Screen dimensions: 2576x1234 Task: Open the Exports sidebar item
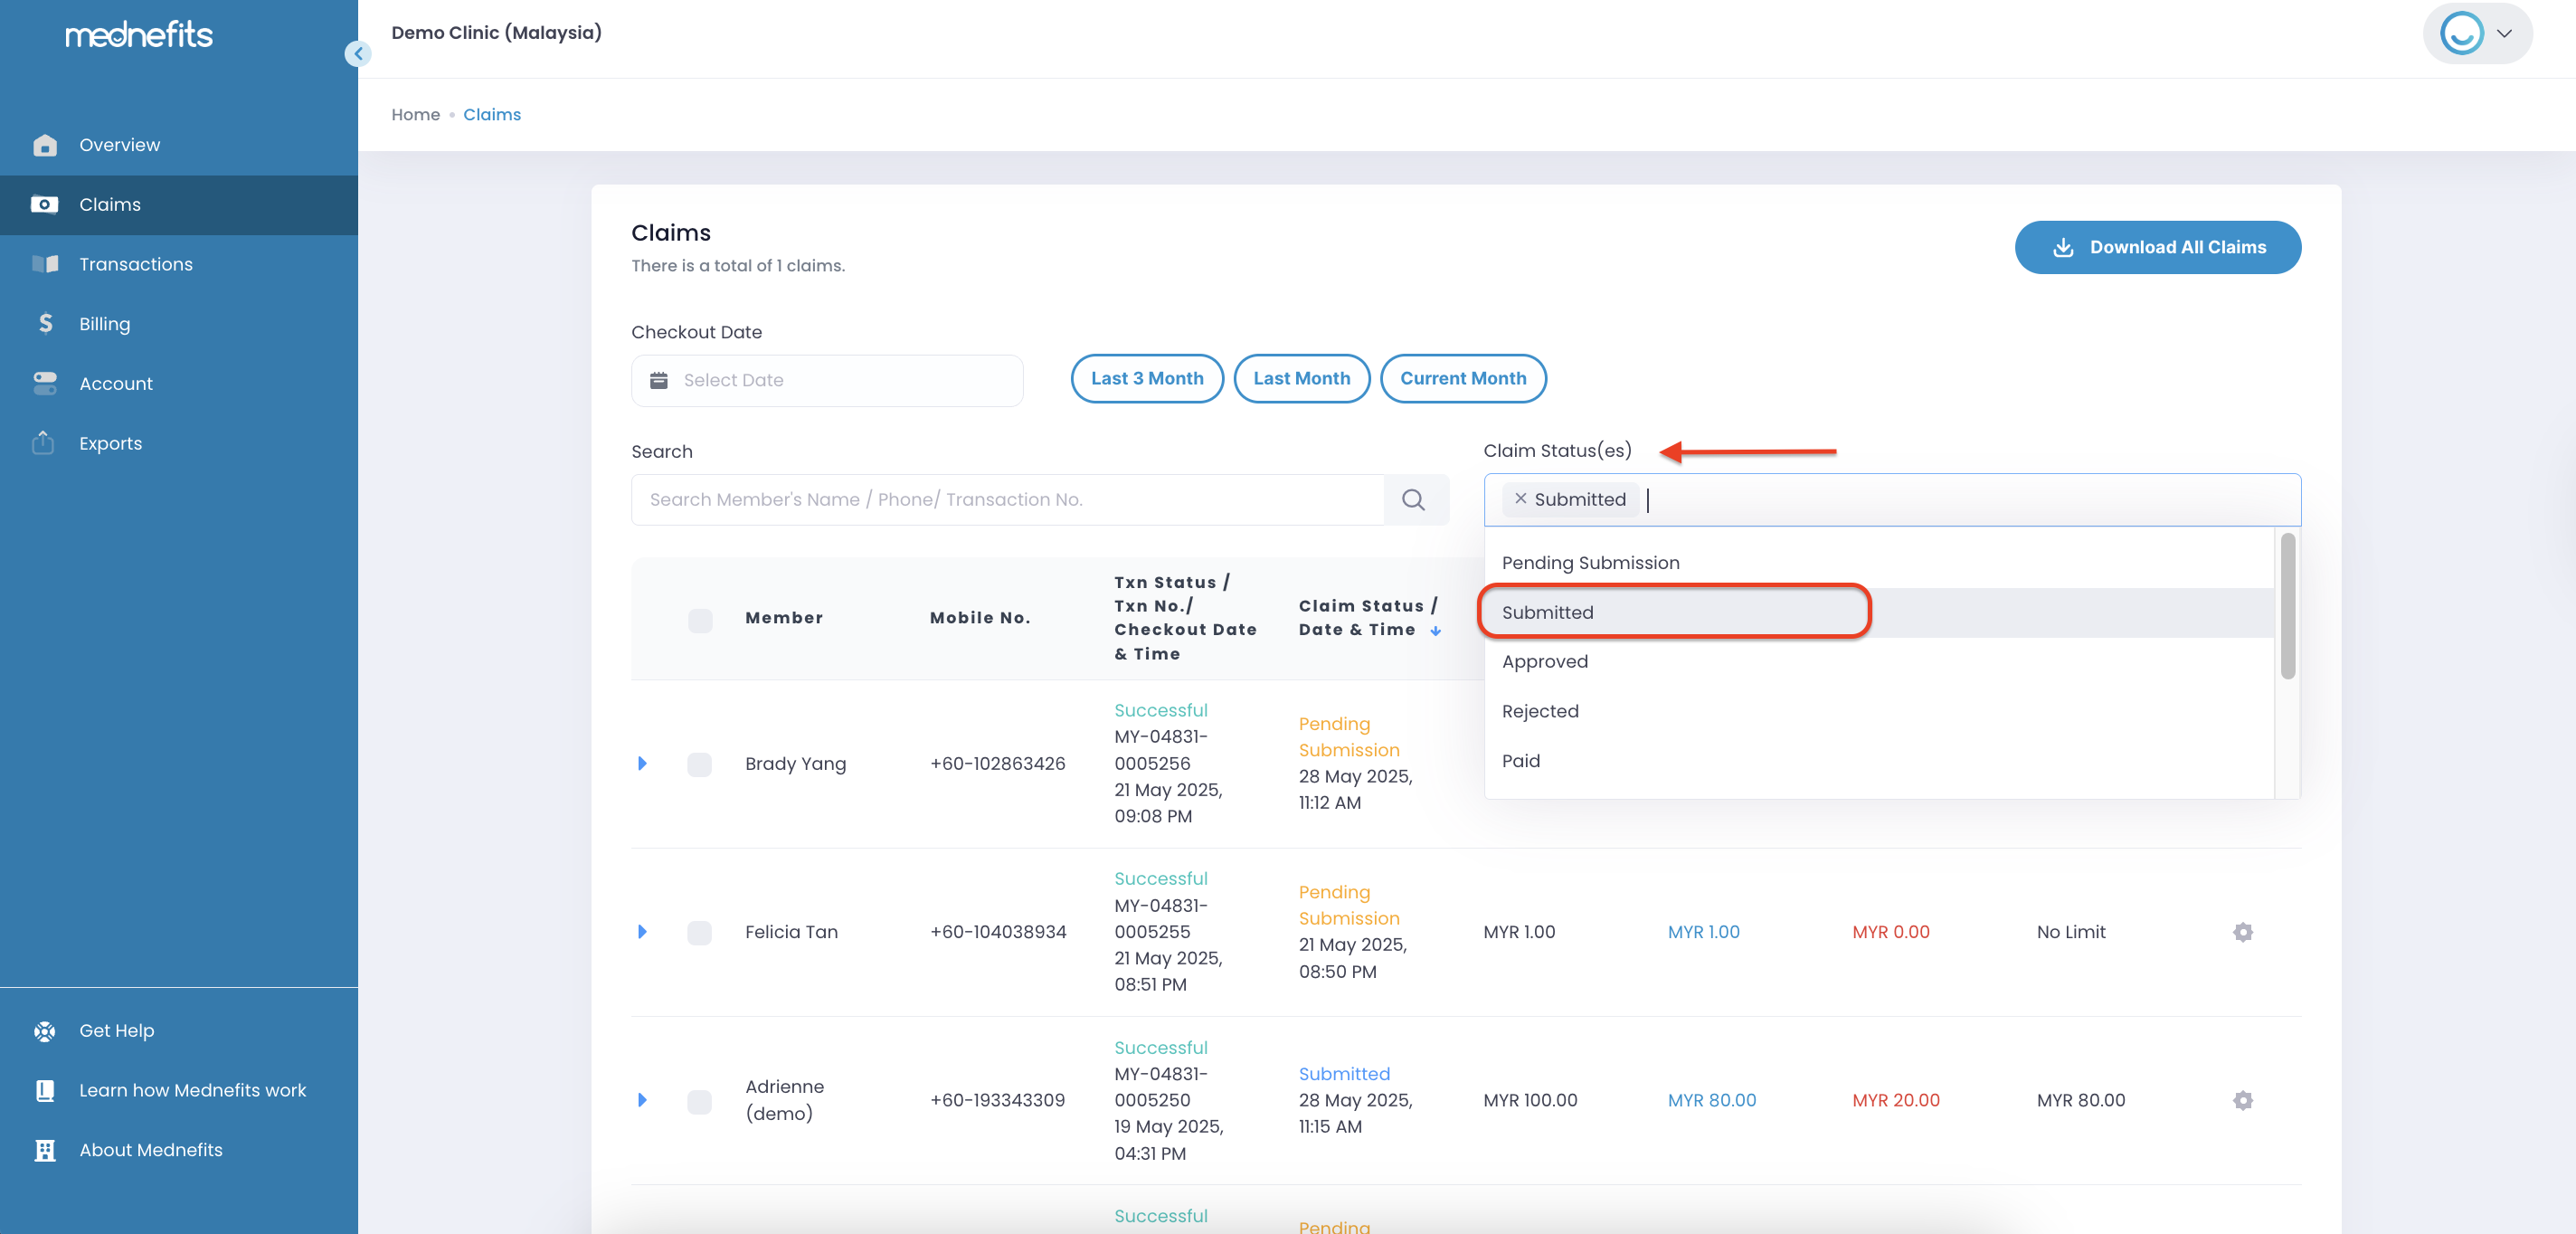click(110, 443)
